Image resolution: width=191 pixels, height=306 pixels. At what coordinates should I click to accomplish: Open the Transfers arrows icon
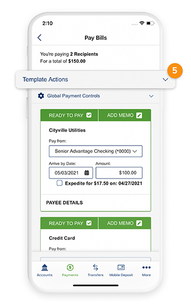tap(95, 267)
